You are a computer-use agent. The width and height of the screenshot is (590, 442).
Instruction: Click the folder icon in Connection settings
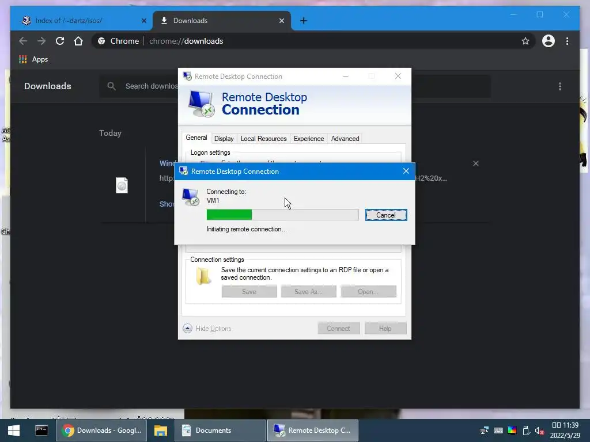203,276
